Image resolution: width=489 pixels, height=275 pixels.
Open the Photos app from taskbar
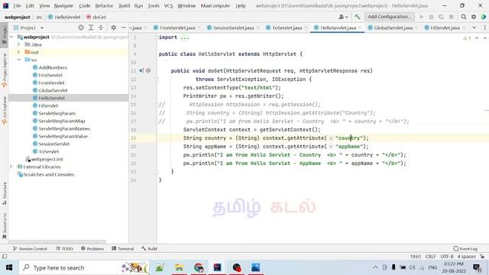point(255,267)
